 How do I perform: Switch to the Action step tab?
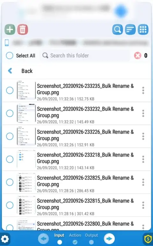(75, 238)
